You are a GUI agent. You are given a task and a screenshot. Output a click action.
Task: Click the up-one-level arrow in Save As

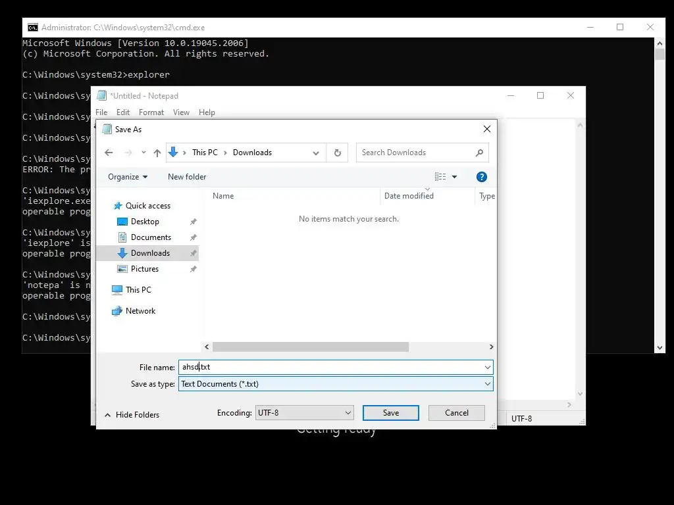157,153
